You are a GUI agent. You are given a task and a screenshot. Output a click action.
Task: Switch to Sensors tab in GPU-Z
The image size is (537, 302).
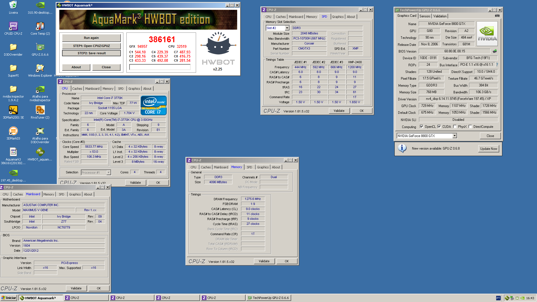[x=425, y=16]
